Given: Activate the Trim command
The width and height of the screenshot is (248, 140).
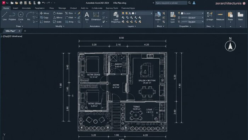Looking at the screenshot, I should point(69,13).
